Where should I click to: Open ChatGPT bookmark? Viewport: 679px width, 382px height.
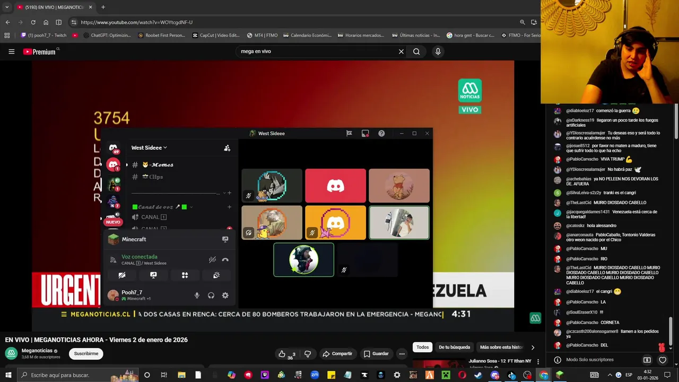(x=107, y=36)
